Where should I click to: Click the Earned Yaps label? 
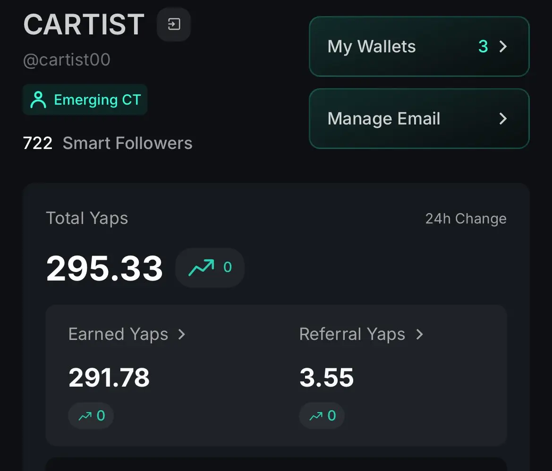(118, 334)
